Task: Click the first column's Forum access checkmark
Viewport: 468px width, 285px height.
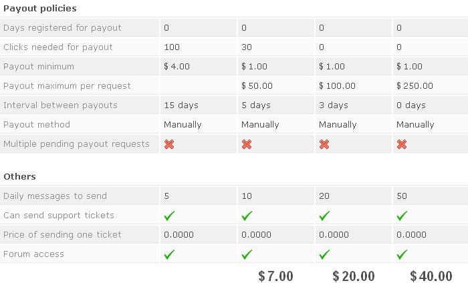Action: 170,254
